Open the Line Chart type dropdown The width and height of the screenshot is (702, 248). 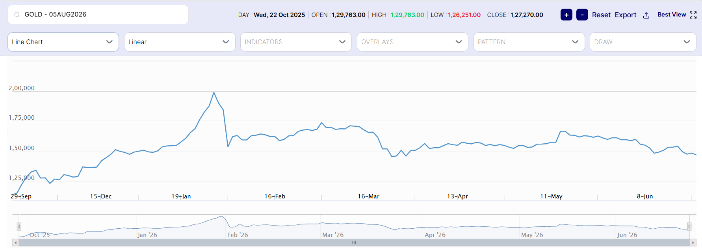pos(63,42)
